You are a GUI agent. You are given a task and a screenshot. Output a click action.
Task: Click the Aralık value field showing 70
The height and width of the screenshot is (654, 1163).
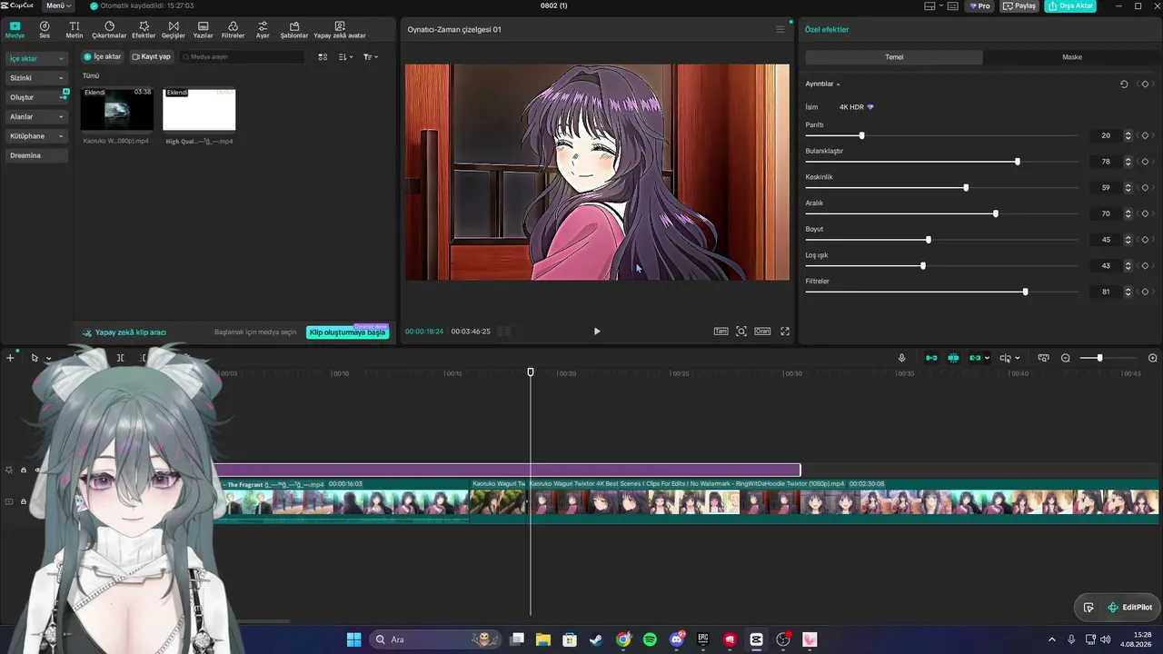click(x=1106, y=214)
